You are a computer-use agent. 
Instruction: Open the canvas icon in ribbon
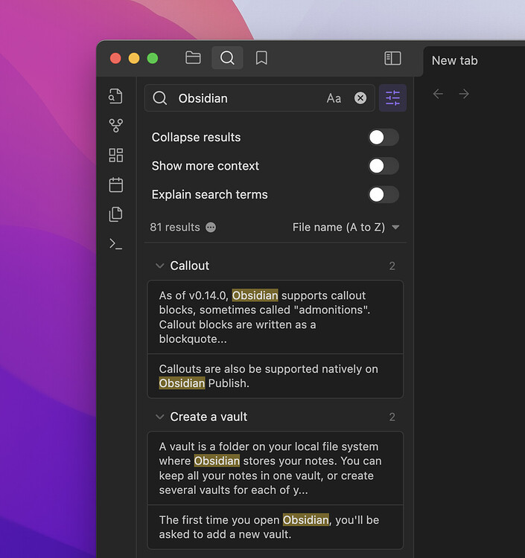click(x=115, y=155)
